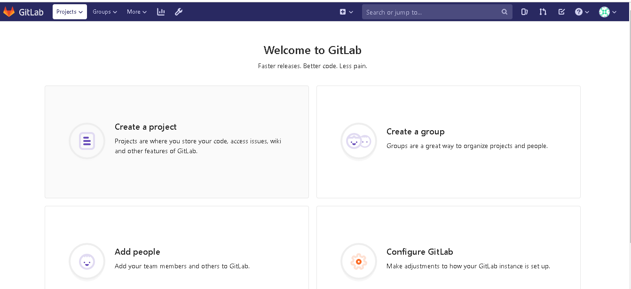Click 'Add your team members' description
This screenshot has width=631, height=289.
point(182,266)
